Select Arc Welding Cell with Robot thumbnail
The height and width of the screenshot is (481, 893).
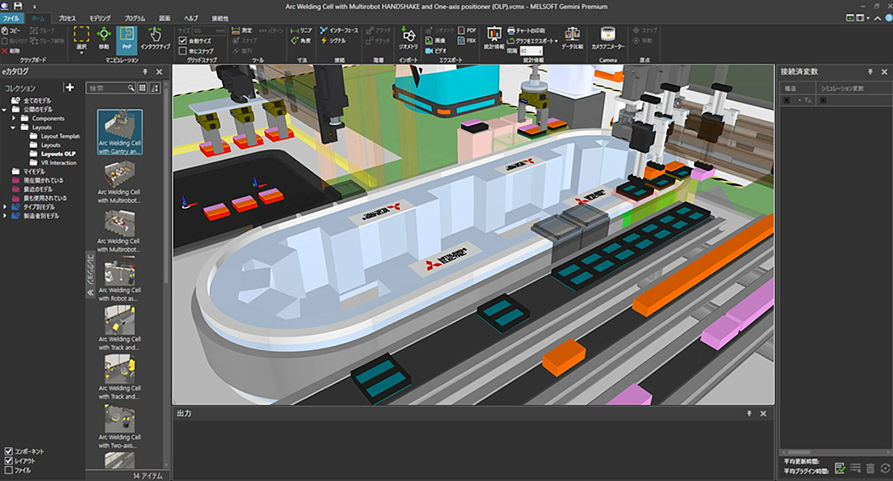[x=120, y=279]
